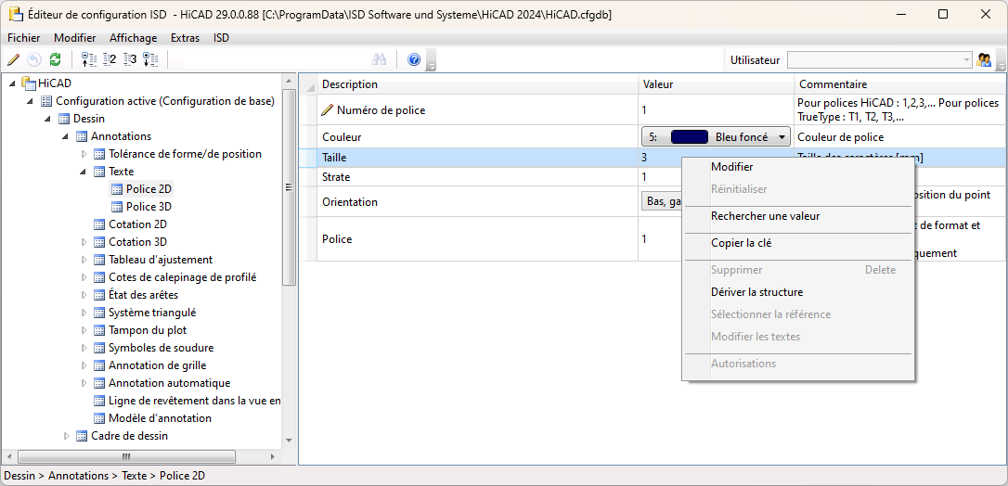Click the expand all tree levels icon

tap(150, 59)
